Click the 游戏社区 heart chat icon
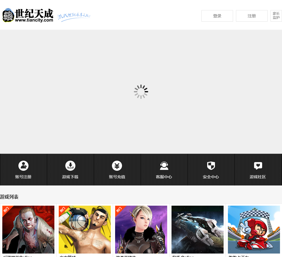 click(258, 166)
